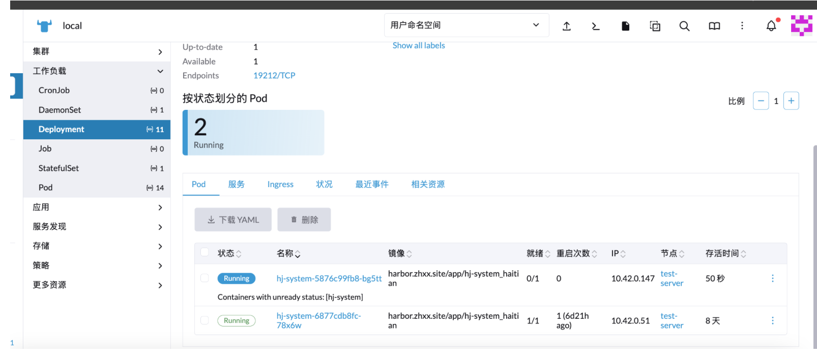817x357 pixels.
Task: Click the download KubeConfig file icon
Action: pyautogui.click(x=625, y=26)
